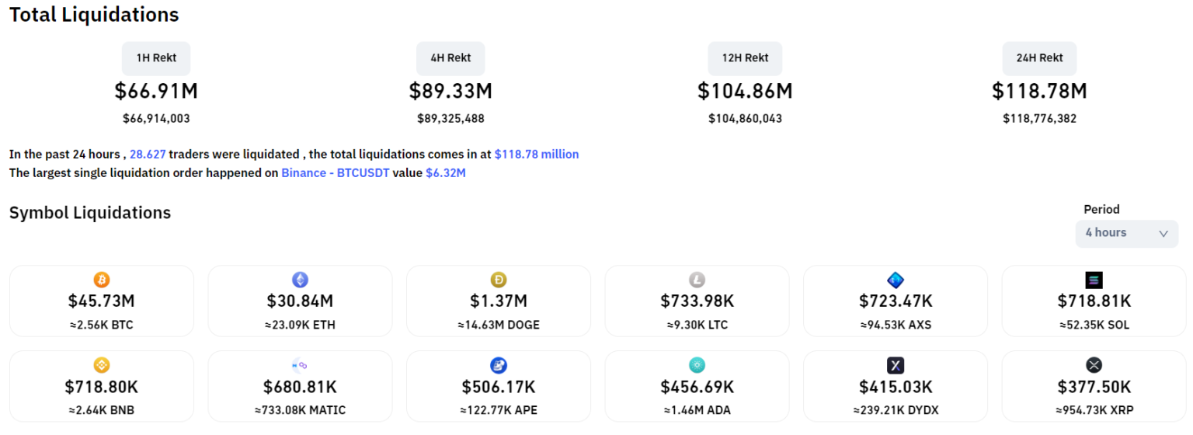This screenshot has height=435, width=1193.
Task: Click the Dogecoin coin icon
Action: coord(499,280)
